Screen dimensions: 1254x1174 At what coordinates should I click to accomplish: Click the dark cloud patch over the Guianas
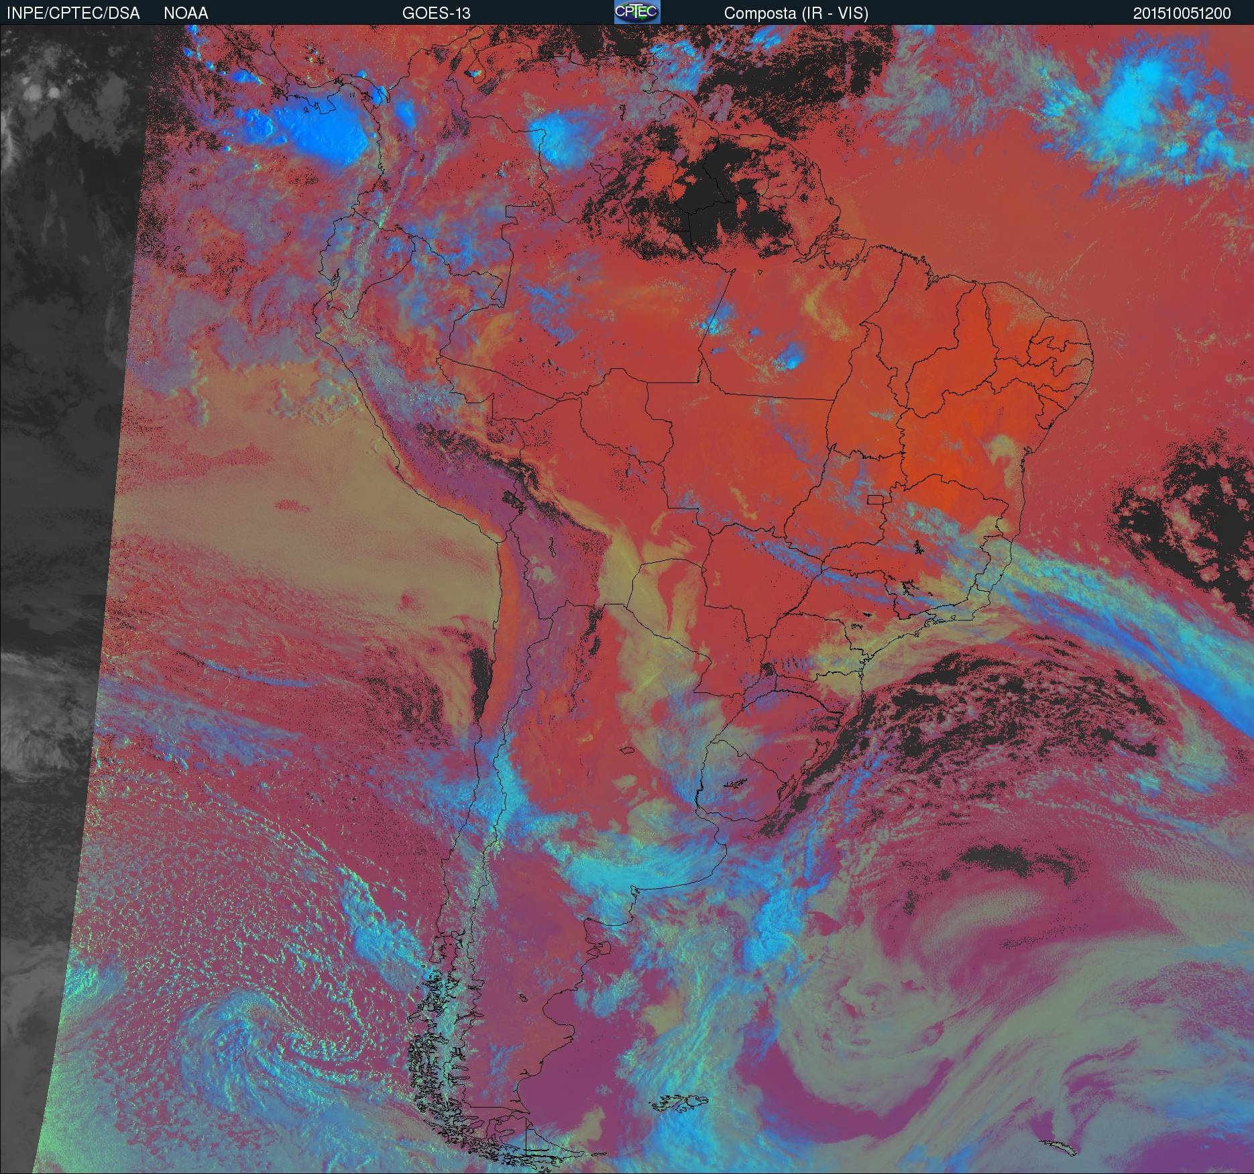point(718,195)
